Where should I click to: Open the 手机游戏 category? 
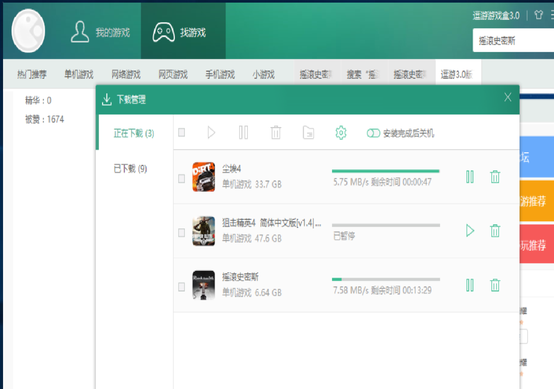click(x=220, y=74)
